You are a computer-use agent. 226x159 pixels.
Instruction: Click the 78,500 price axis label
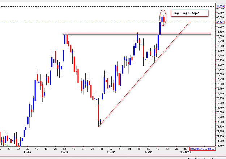pos(220,55)
